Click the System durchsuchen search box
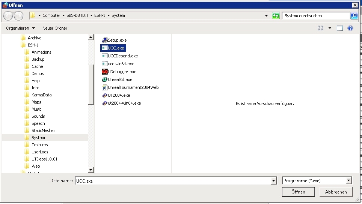Image resolution: width=362 pixels, height=204 pixels. (315, 16)
